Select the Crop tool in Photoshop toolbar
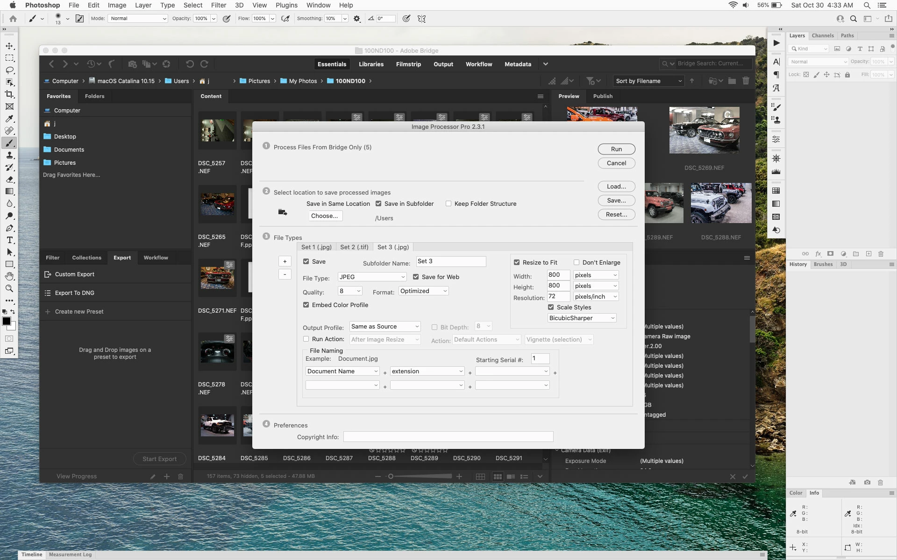Viewport: 897px width, 560px height. coord(9,94)
